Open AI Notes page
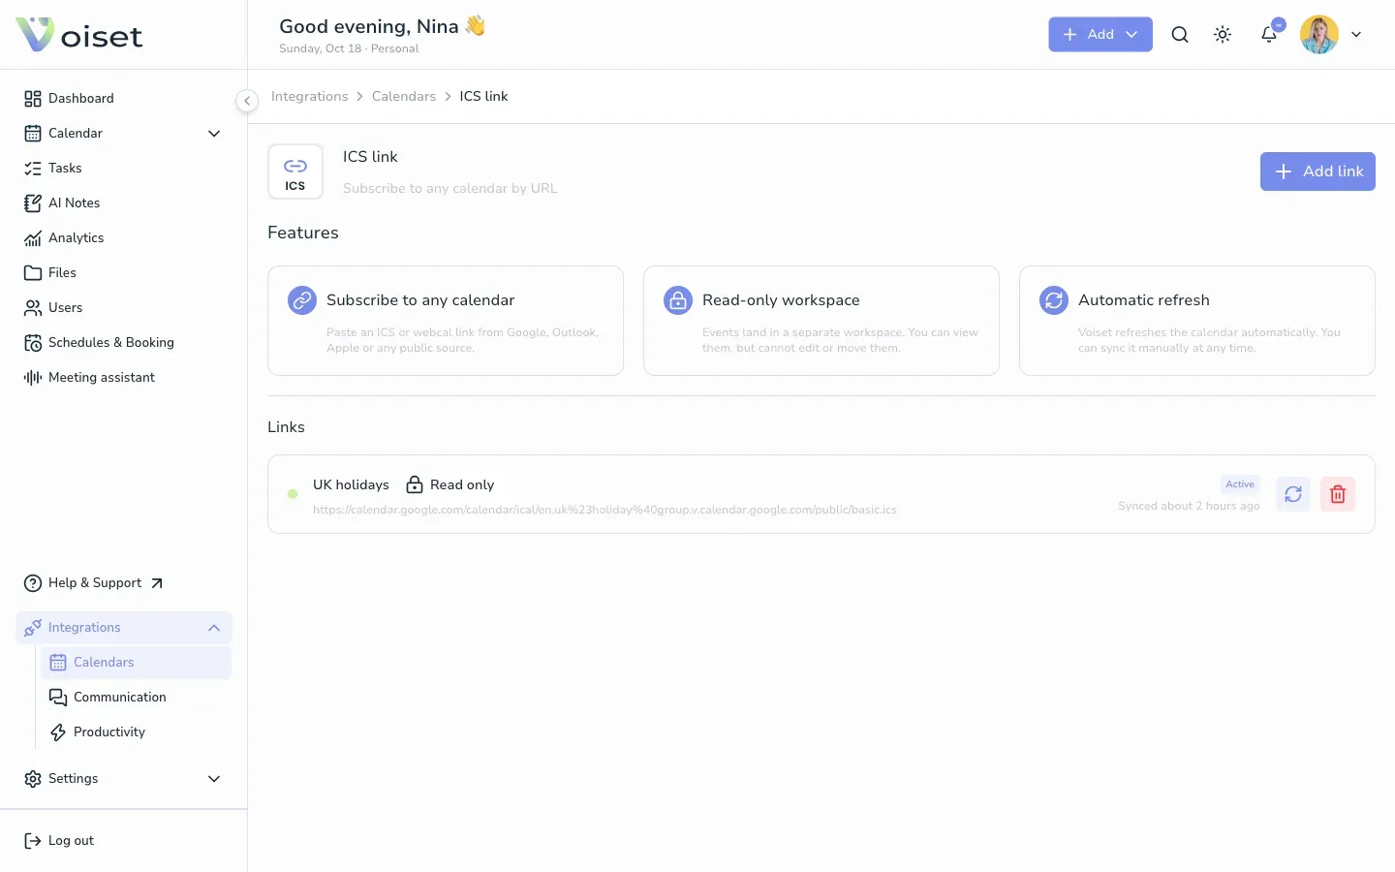This screenshot has width=1395, height=872. [123, 202]
